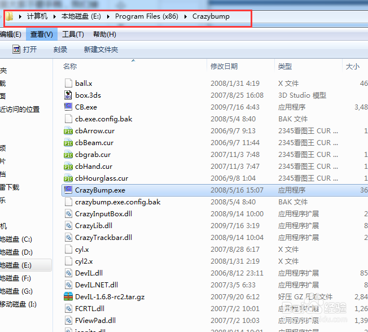Expand the arrow after 计算机 in breadcrumb
Screen dimensions: 368x332
54,17
